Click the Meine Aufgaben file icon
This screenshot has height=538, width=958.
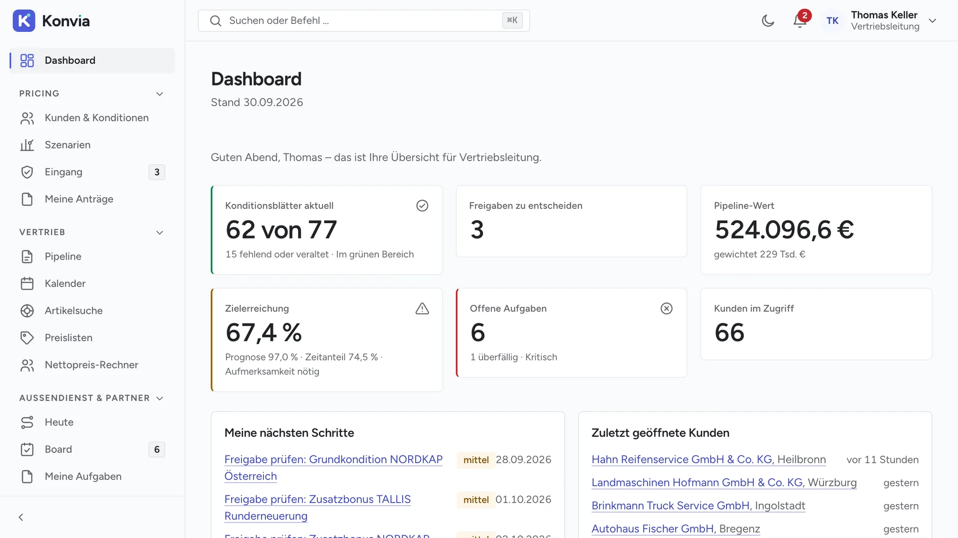click(x=27, y=477)
